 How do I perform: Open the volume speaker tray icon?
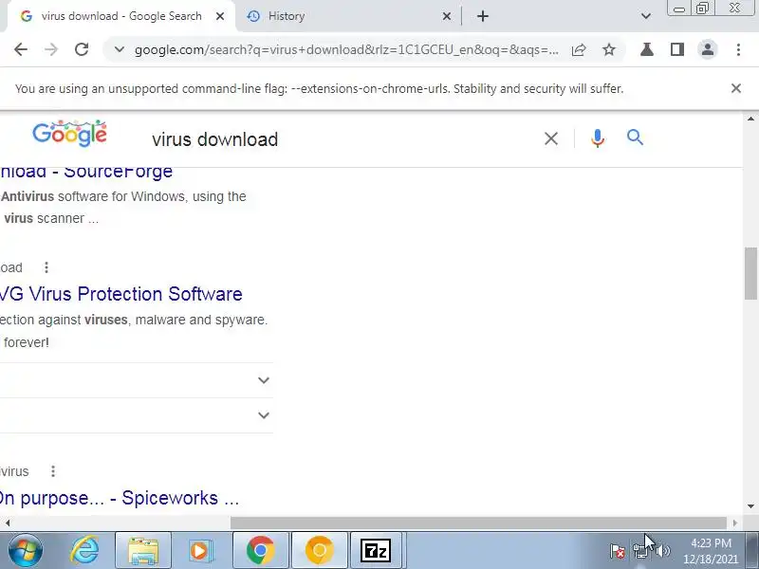664,551
